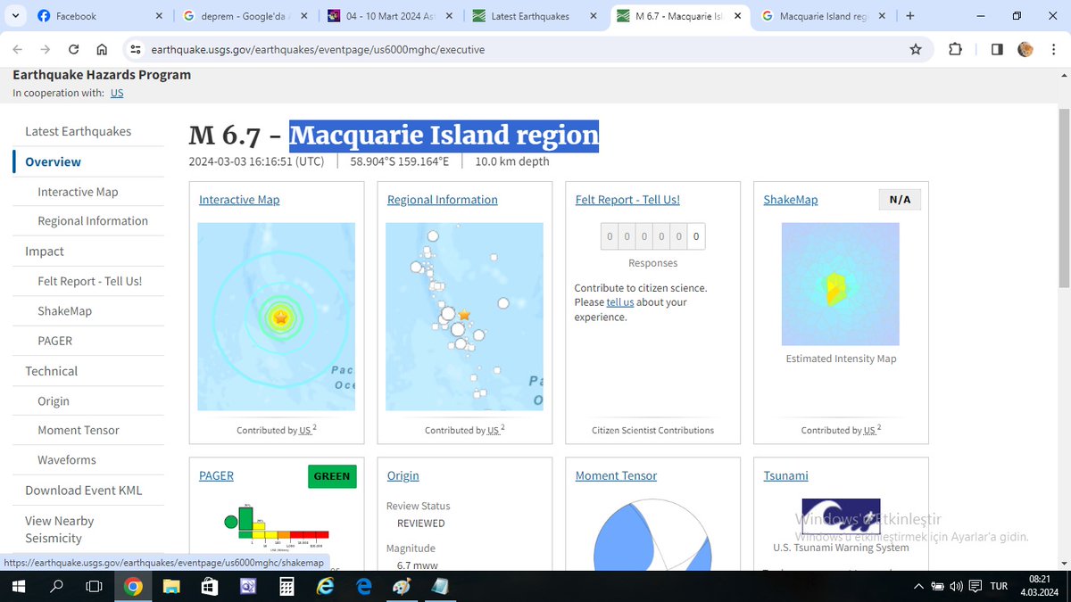Open the Moment Tensor card title link
This screenshot has width=1071, height=602.
(616, 475)
